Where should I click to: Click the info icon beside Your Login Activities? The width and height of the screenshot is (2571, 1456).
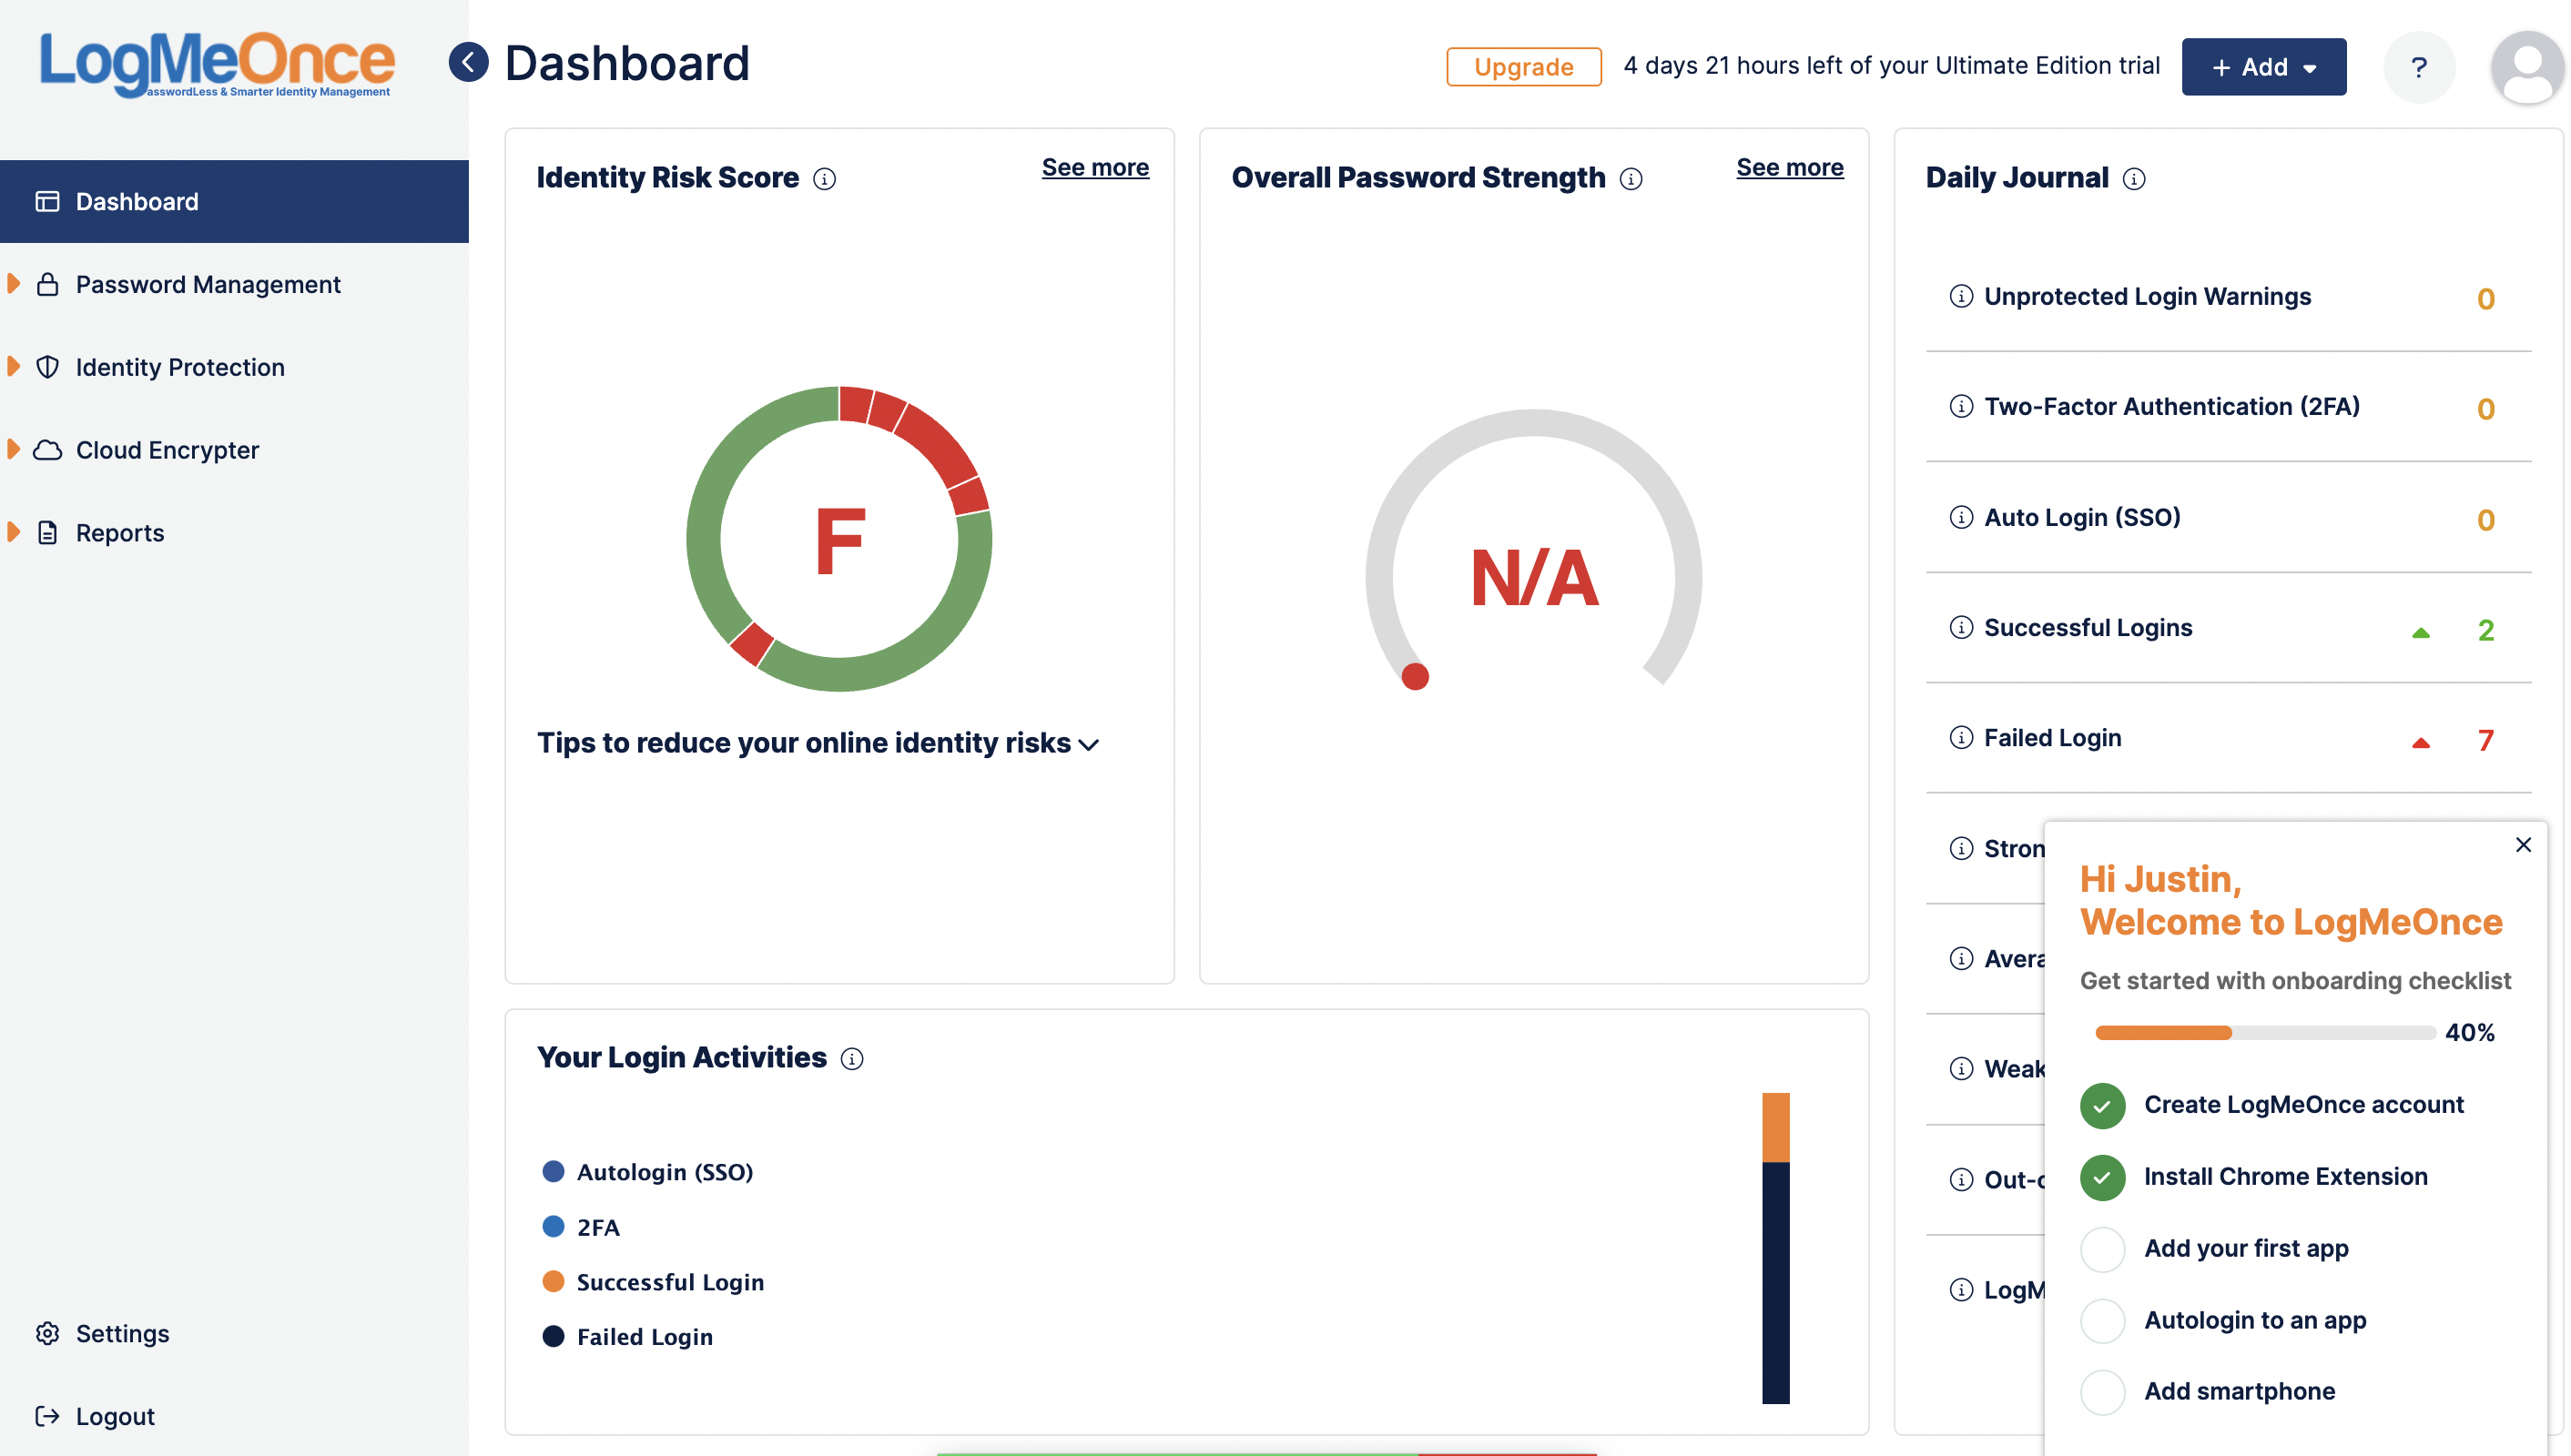851,1058
